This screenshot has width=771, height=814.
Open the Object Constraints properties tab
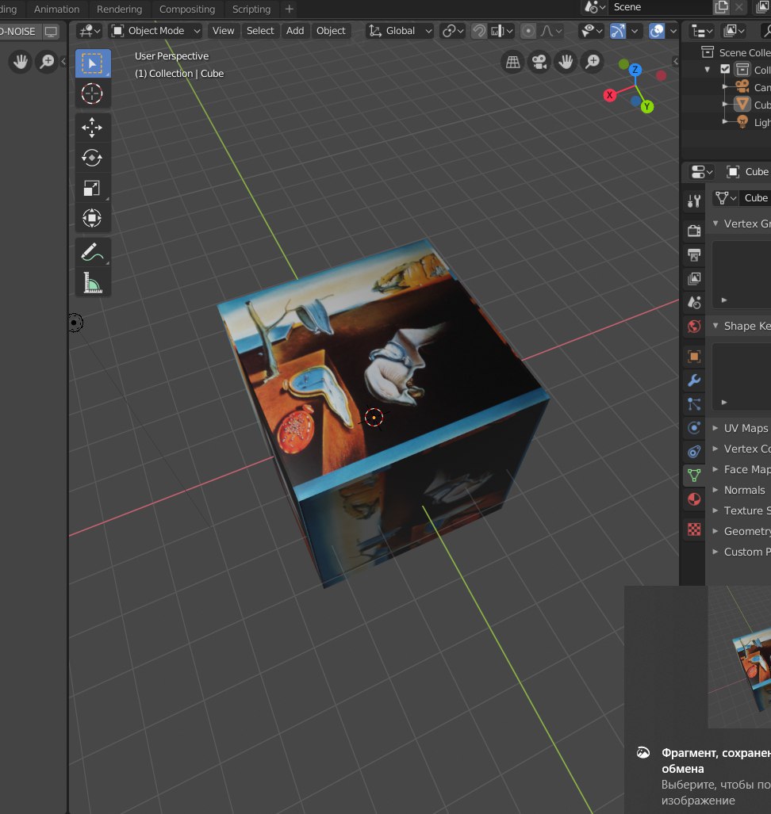pyautogui.click(x=694, y=452)
